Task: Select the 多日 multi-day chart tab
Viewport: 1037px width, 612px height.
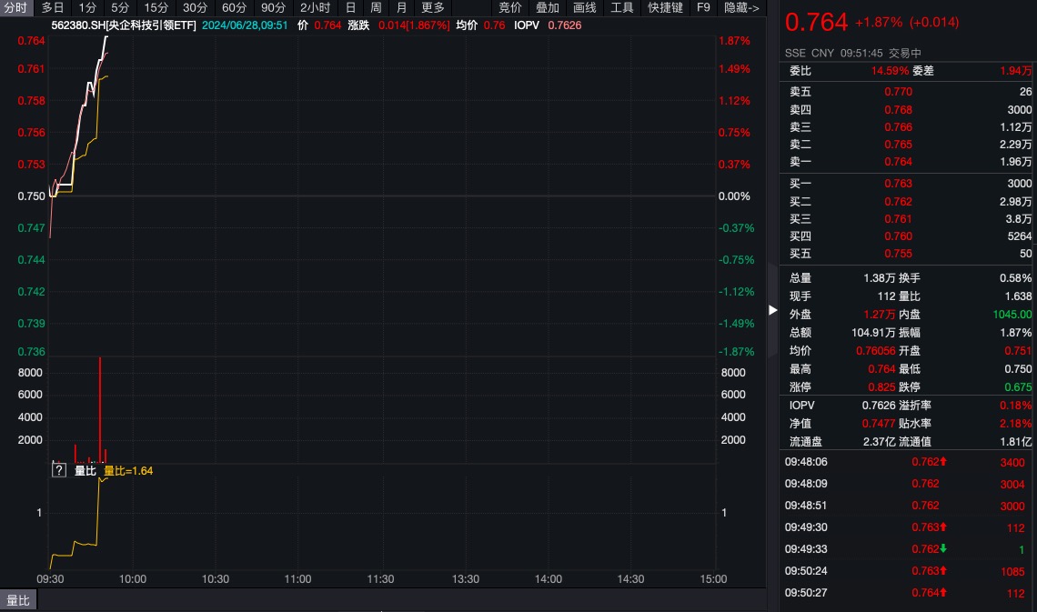Action: pyautogui.click(x=53, y=7)
